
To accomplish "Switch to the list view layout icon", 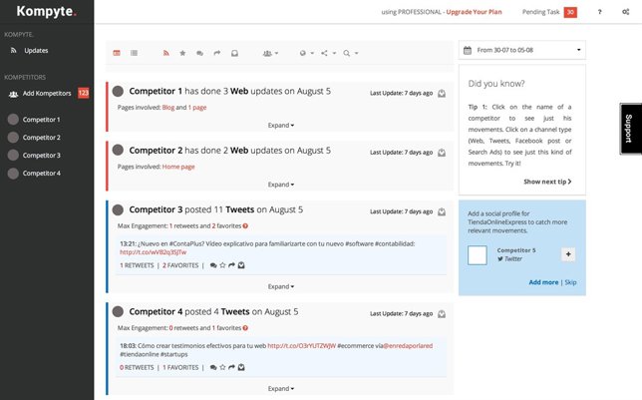I will coord(134,53).
